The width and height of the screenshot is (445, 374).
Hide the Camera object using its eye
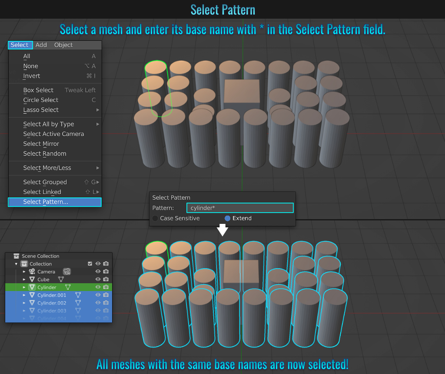click(x=98, y=272)
